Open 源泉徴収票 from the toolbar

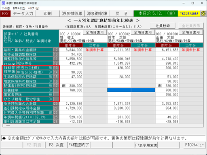72,14
